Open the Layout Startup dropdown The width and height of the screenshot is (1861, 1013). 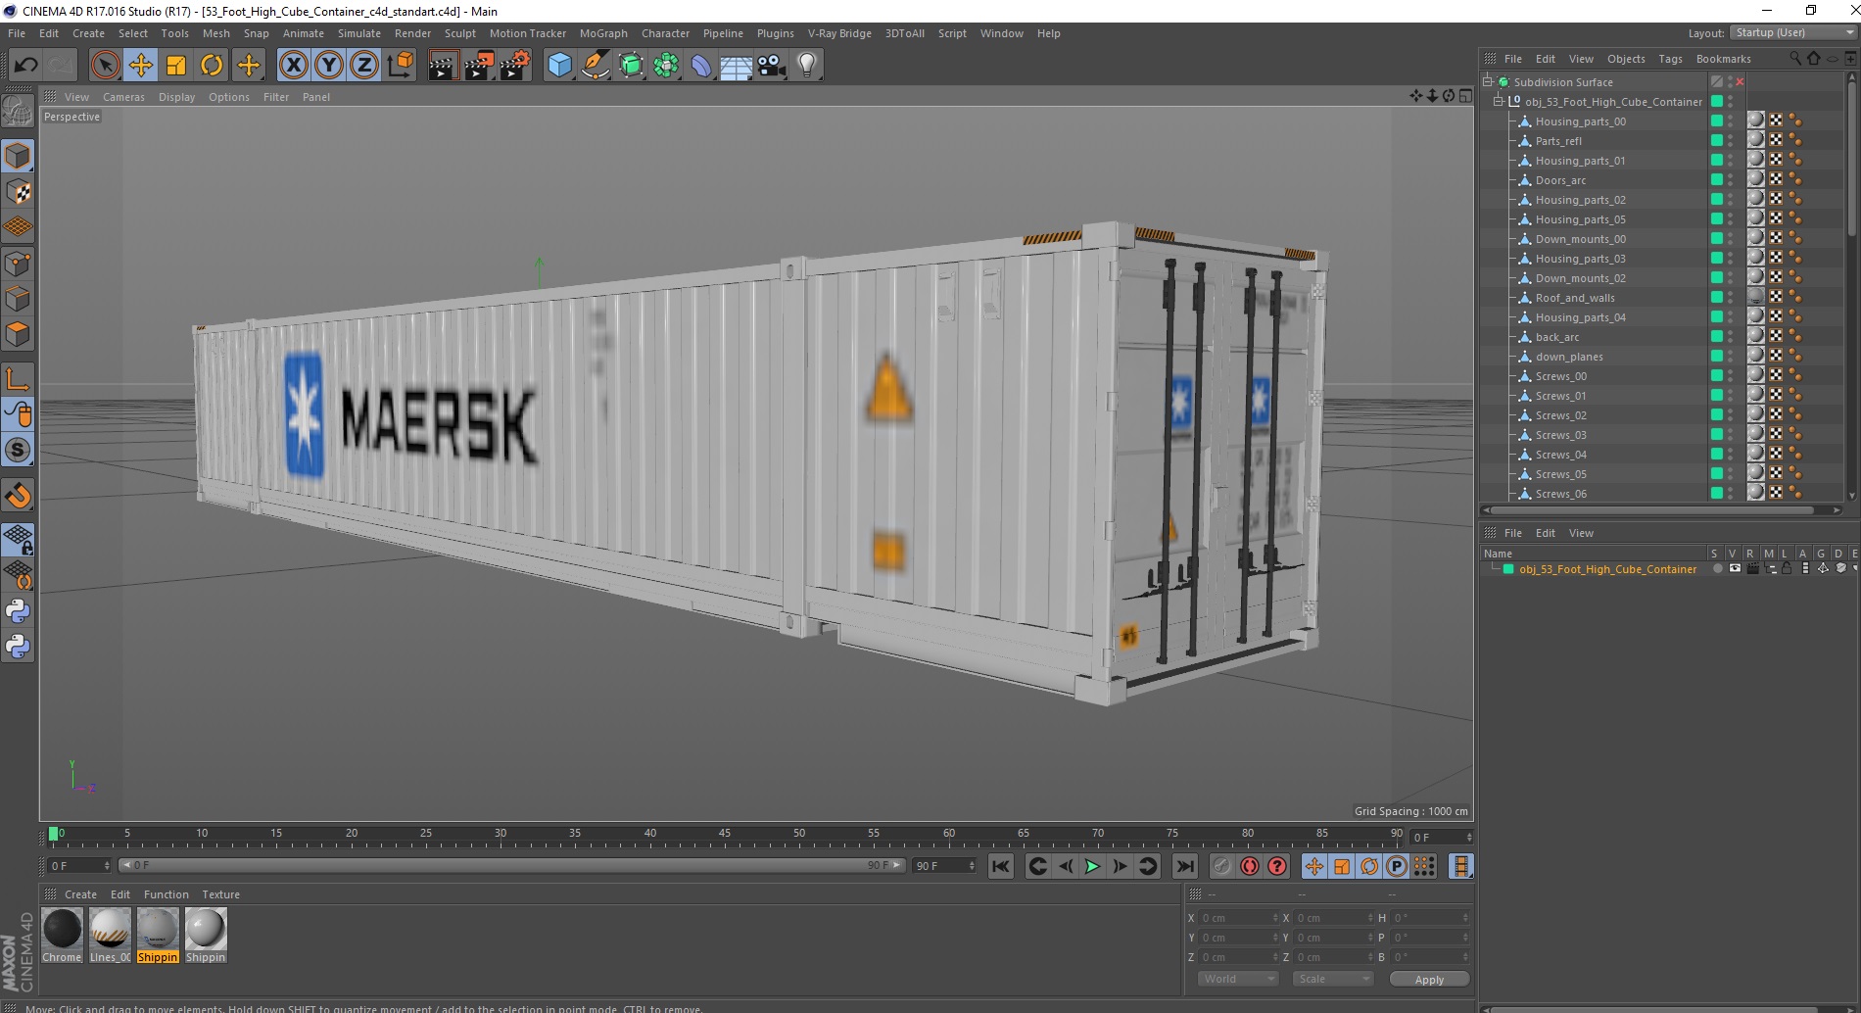point(1792,32)
